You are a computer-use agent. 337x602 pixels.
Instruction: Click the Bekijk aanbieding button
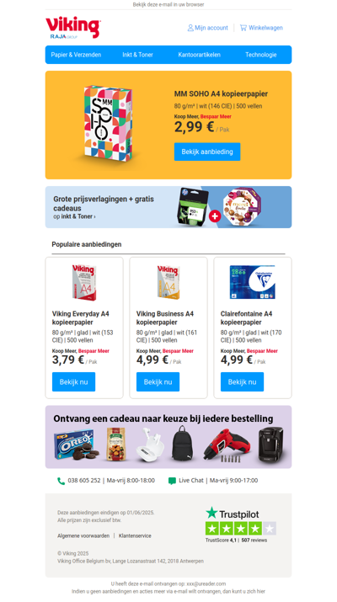[x=207, y=152]
